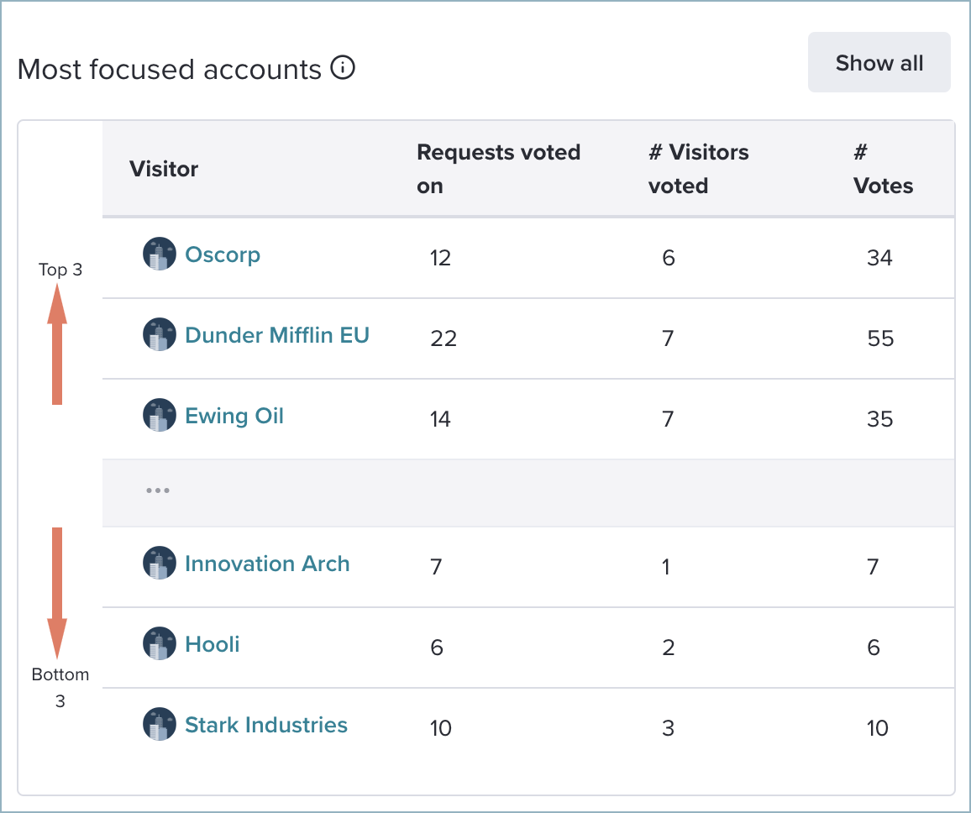Click Oscorp's visitors voted value 6

(668, 258)
